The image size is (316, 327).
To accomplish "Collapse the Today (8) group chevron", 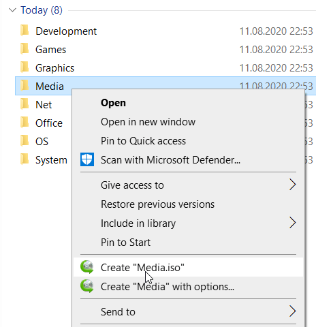I will point(12,10).
